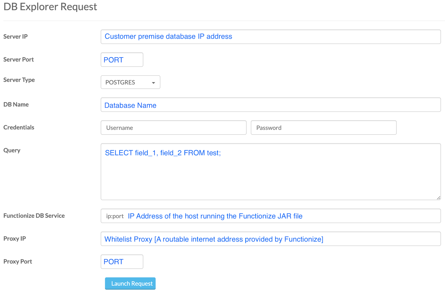The height and width of the screenshot is (292, 445).
Task: Click the Server Type label
Action: pyautogui.click(x=19, y=80)
